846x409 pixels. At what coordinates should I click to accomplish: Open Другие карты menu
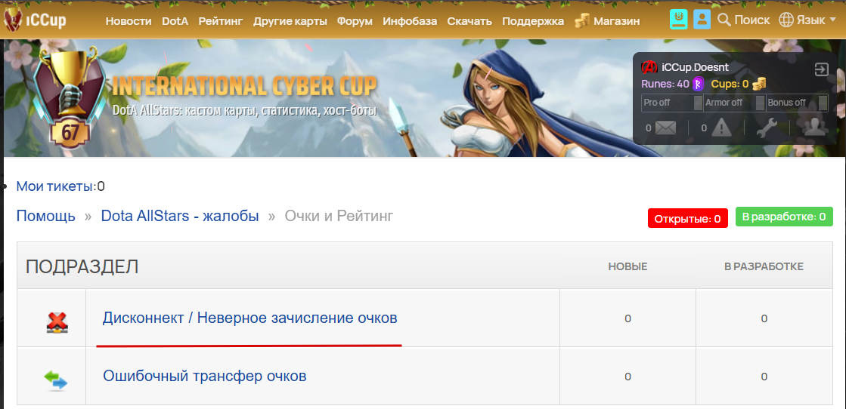tap(290, 22)
